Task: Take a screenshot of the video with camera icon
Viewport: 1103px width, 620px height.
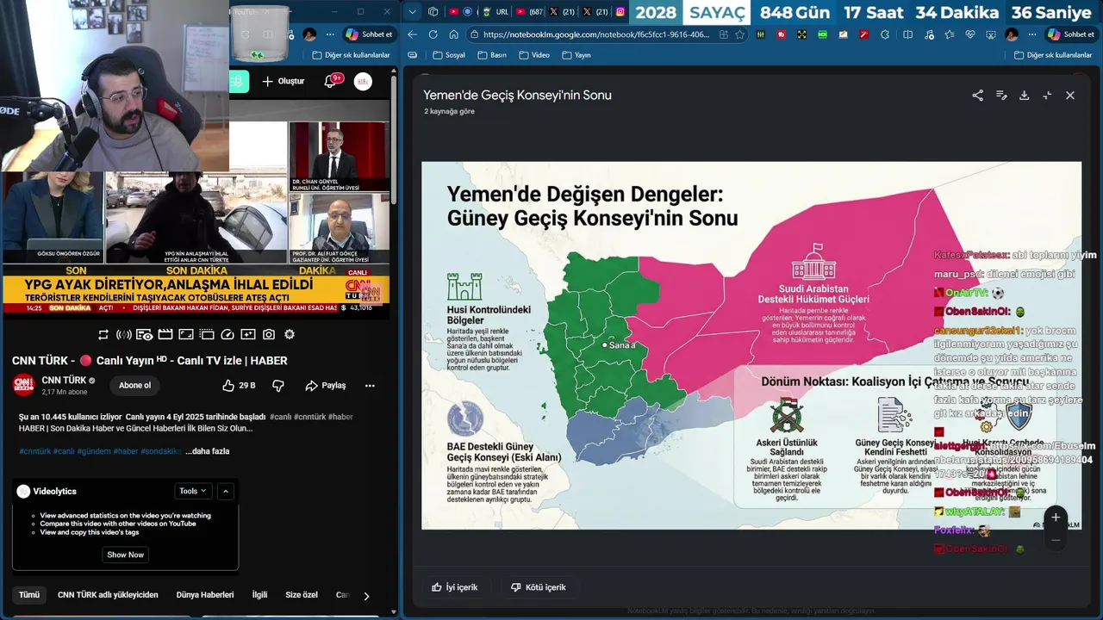Action: 269,334
